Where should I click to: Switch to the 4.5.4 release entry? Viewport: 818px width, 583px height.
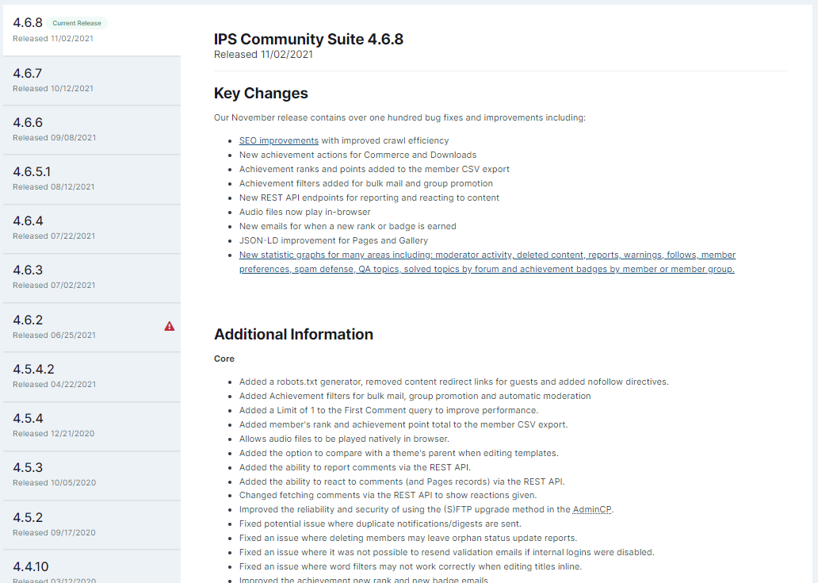click(92, 426)
